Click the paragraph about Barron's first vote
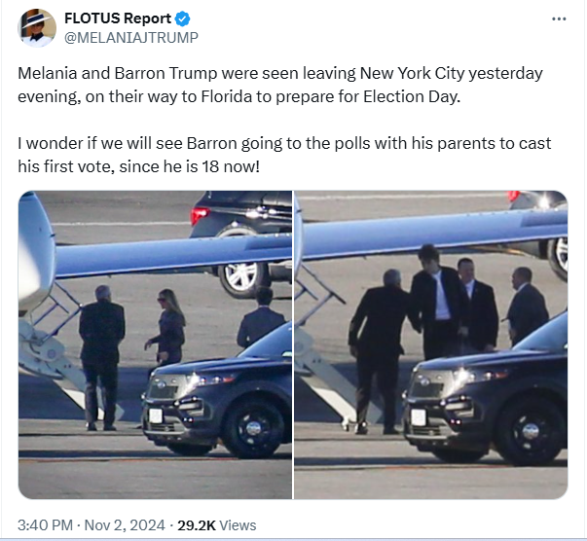587x541 pixels. click(x=284, y=155)
